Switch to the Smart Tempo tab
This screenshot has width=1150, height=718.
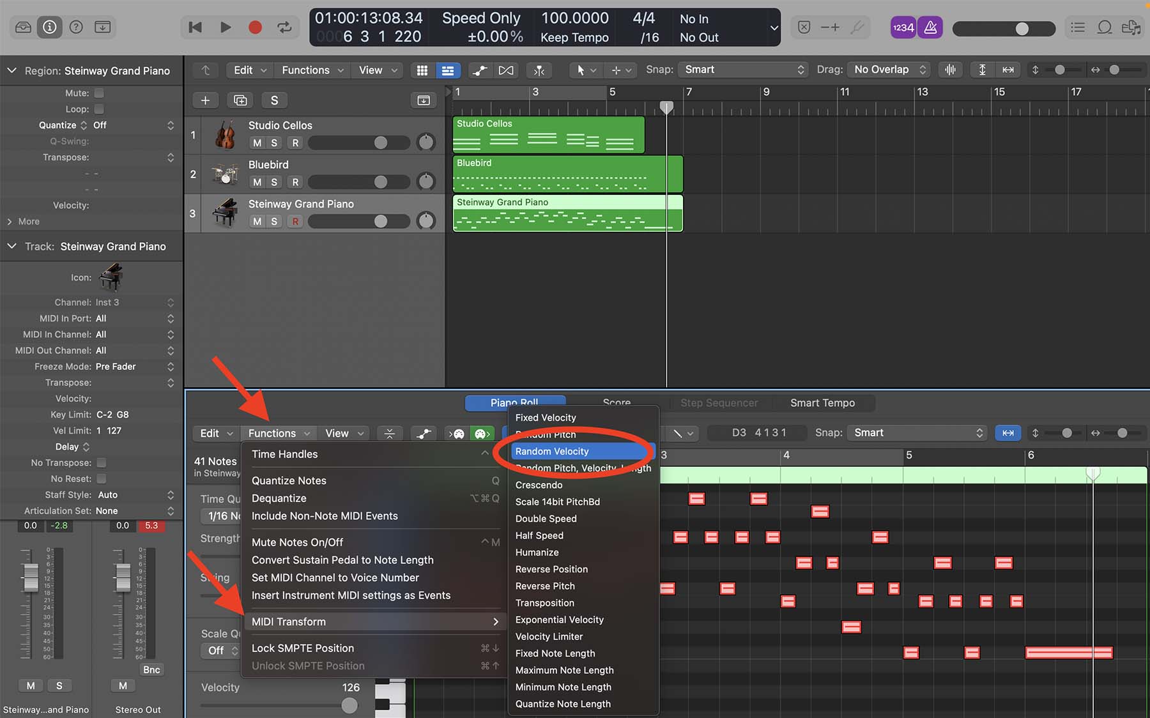822,403
